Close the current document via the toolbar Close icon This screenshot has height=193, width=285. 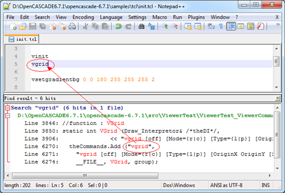[x=52, y=26]
